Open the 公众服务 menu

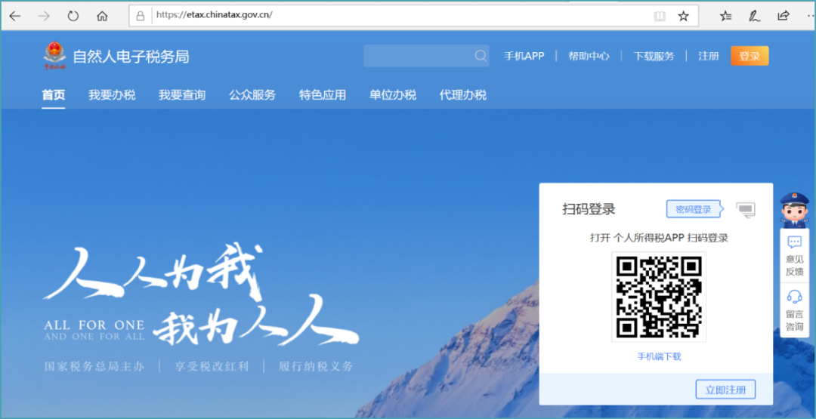[x=252, y=95]
